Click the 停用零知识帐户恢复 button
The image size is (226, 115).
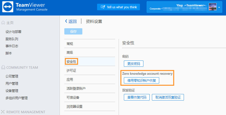pyautogui.click(x=142, y=80)
